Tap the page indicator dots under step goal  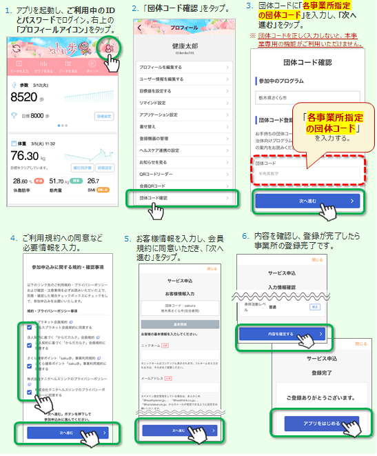(x=63, y=126)
